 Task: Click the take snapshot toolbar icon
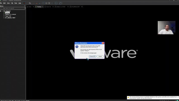click(x=34, y=3)
